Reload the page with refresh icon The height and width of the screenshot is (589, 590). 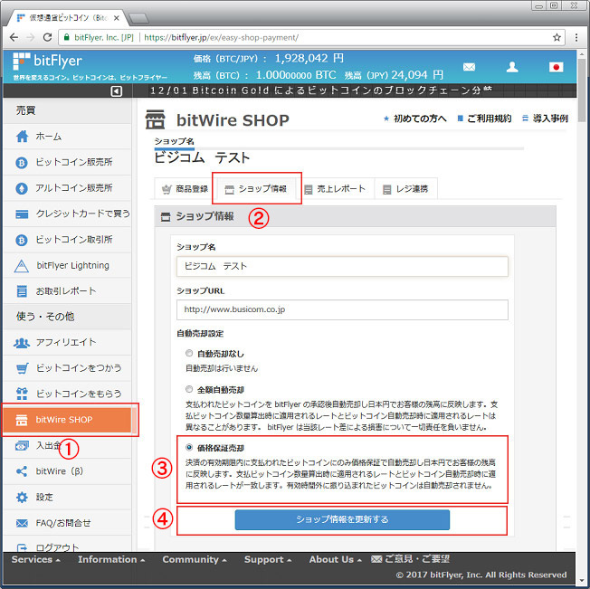(47, 37)
